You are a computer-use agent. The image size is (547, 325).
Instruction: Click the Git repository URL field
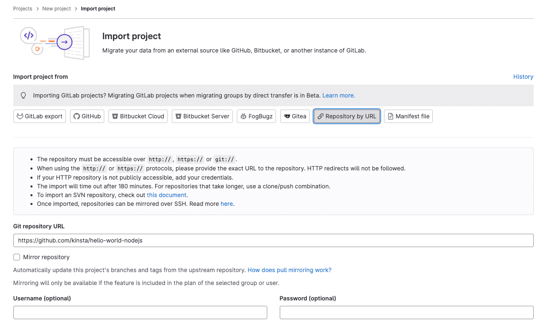273,240
